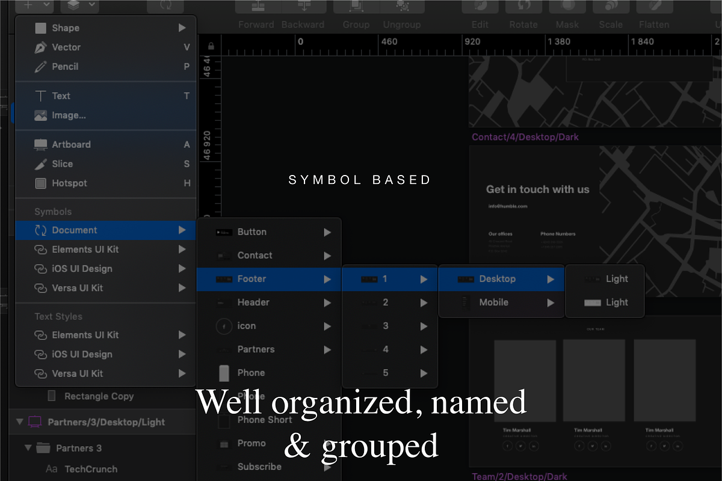Expand the icon symbol submenu

coord(269,326)
